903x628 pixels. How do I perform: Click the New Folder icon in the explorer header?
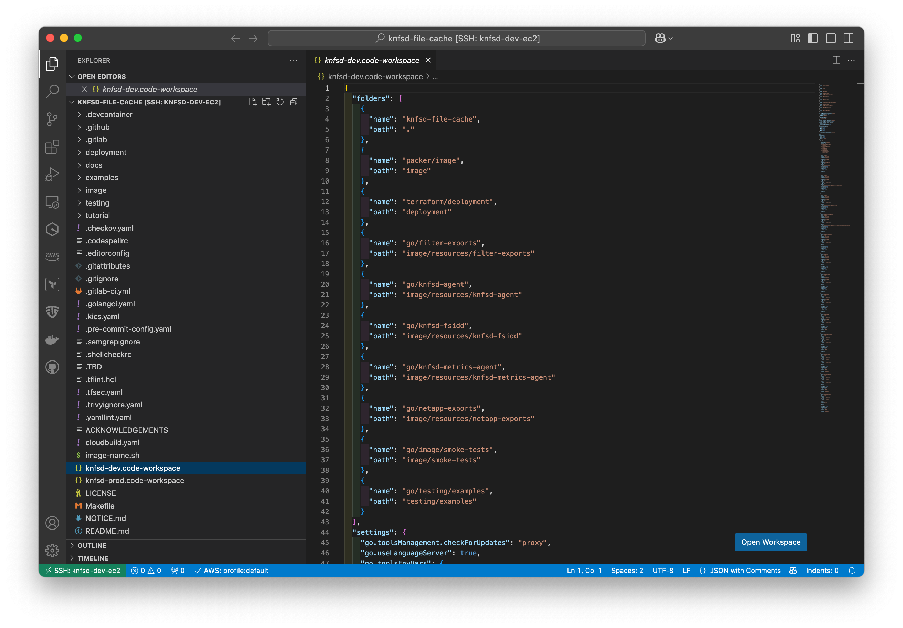tap(266, 102)
